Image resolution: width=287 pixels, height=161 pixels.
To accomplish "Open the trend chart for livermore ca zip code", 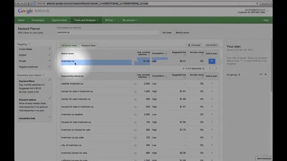I will [135, 138].
